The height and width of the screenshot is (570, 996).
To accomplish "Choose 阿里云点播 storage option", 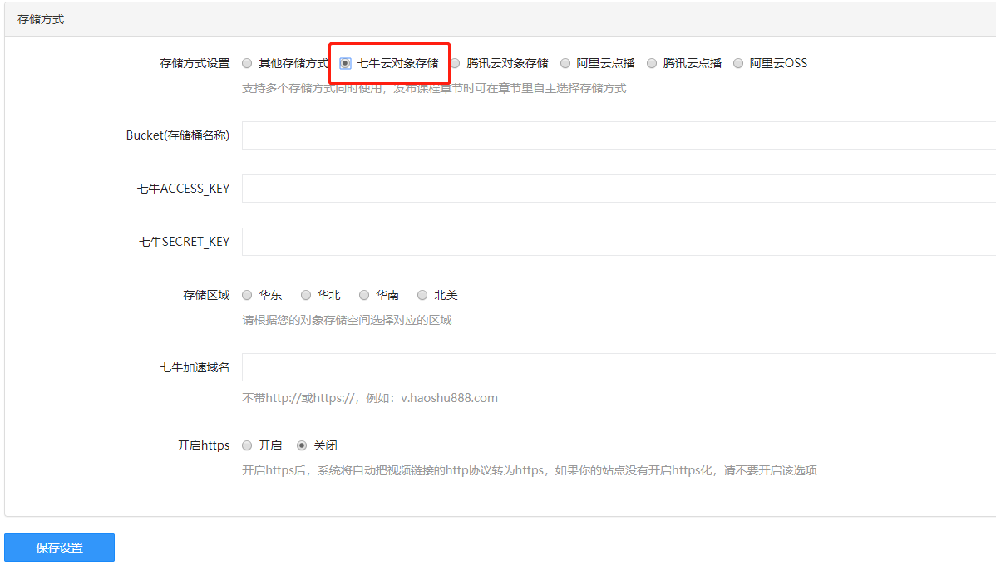I will [x=565, y=63].
